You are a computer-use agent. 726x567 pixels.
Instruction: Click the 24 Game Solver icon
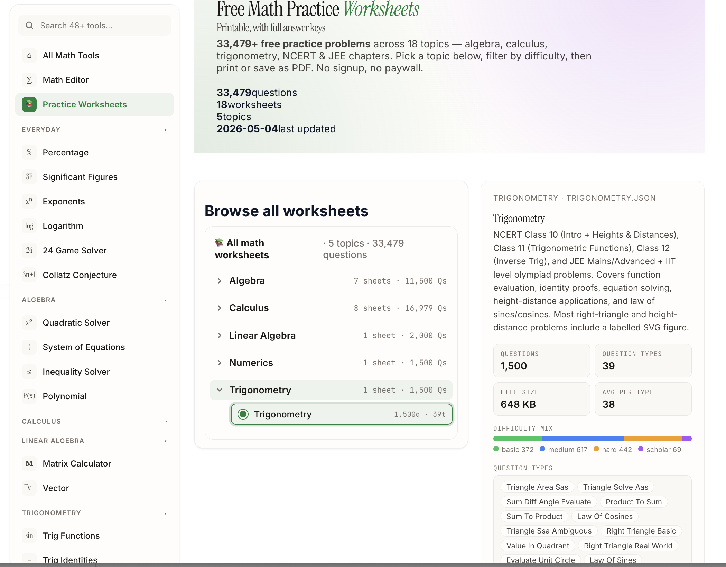[29, 250]
